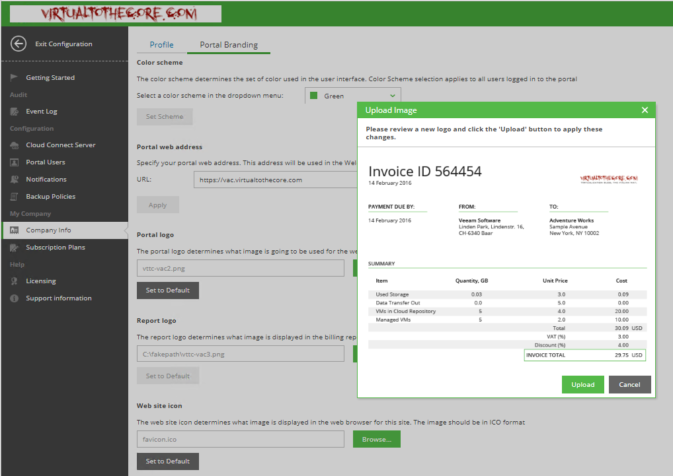Click the Portal Users icon
Screen dimensions: 673x476
[14, 162]
